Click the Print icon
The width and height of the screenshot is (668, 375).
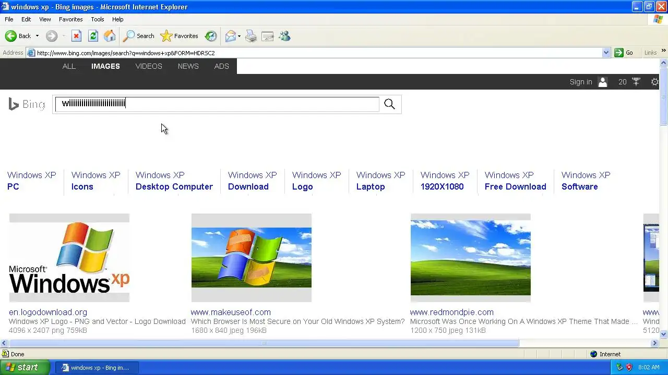[251, 36]
